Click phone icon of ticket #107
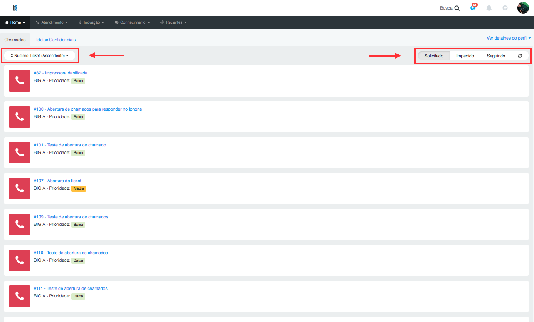The height and width of the screenshot is (322, 534). coord(20,188)
